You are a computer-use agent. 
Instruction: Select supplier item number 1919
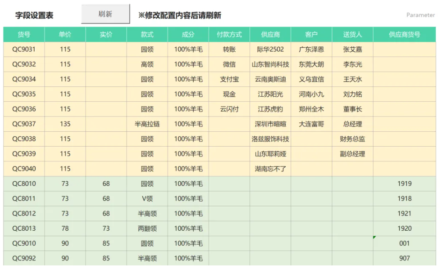[x=405, y=184]
